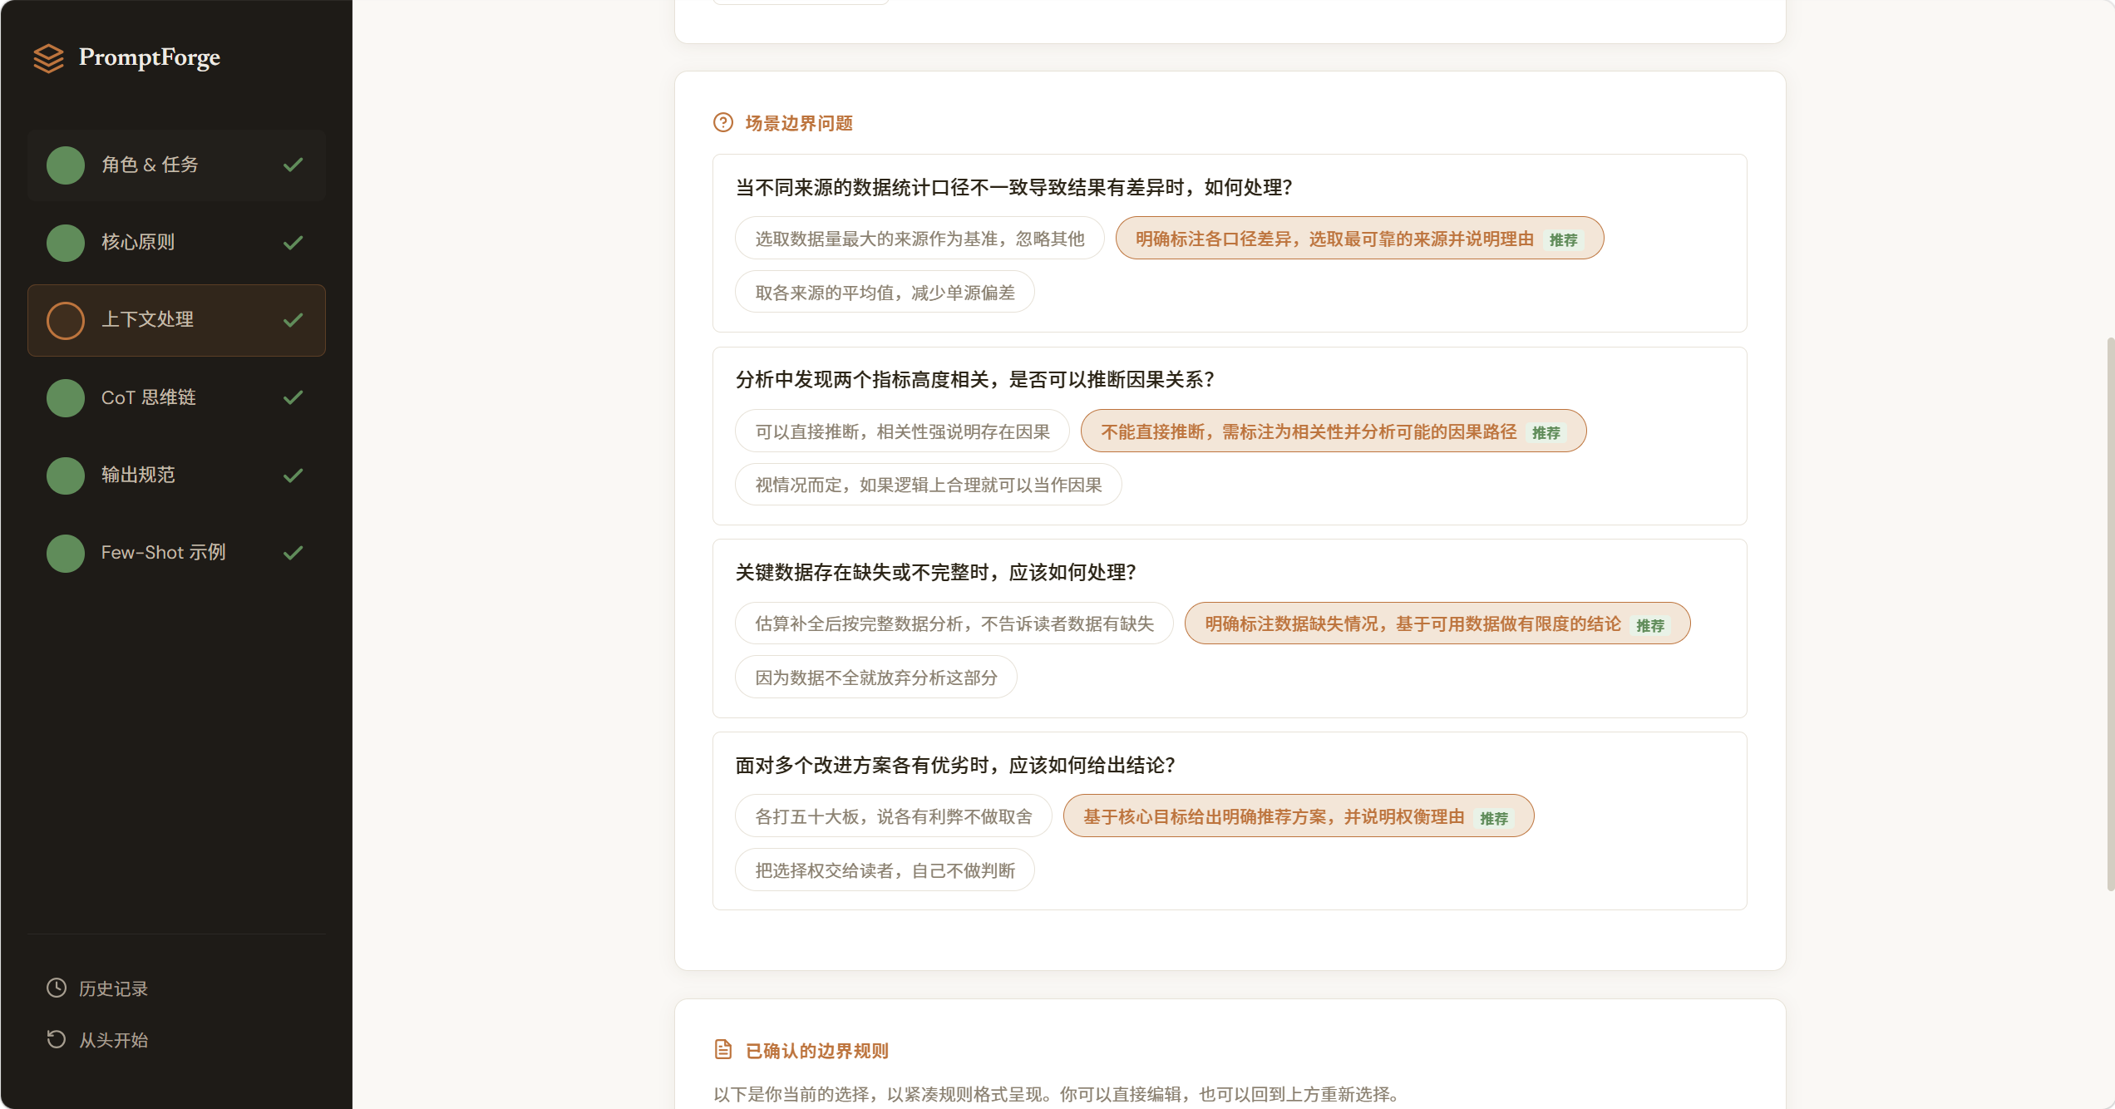Click the question mark icon by 场景边界问题
2115x1109 pixels.
pyautogui.click(x=723, y=123)
